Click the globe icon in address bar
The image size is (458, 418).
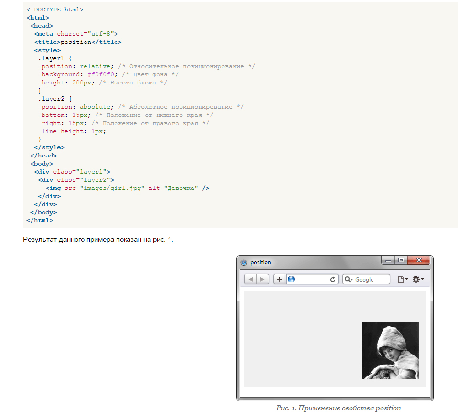[x=291, y=279]
